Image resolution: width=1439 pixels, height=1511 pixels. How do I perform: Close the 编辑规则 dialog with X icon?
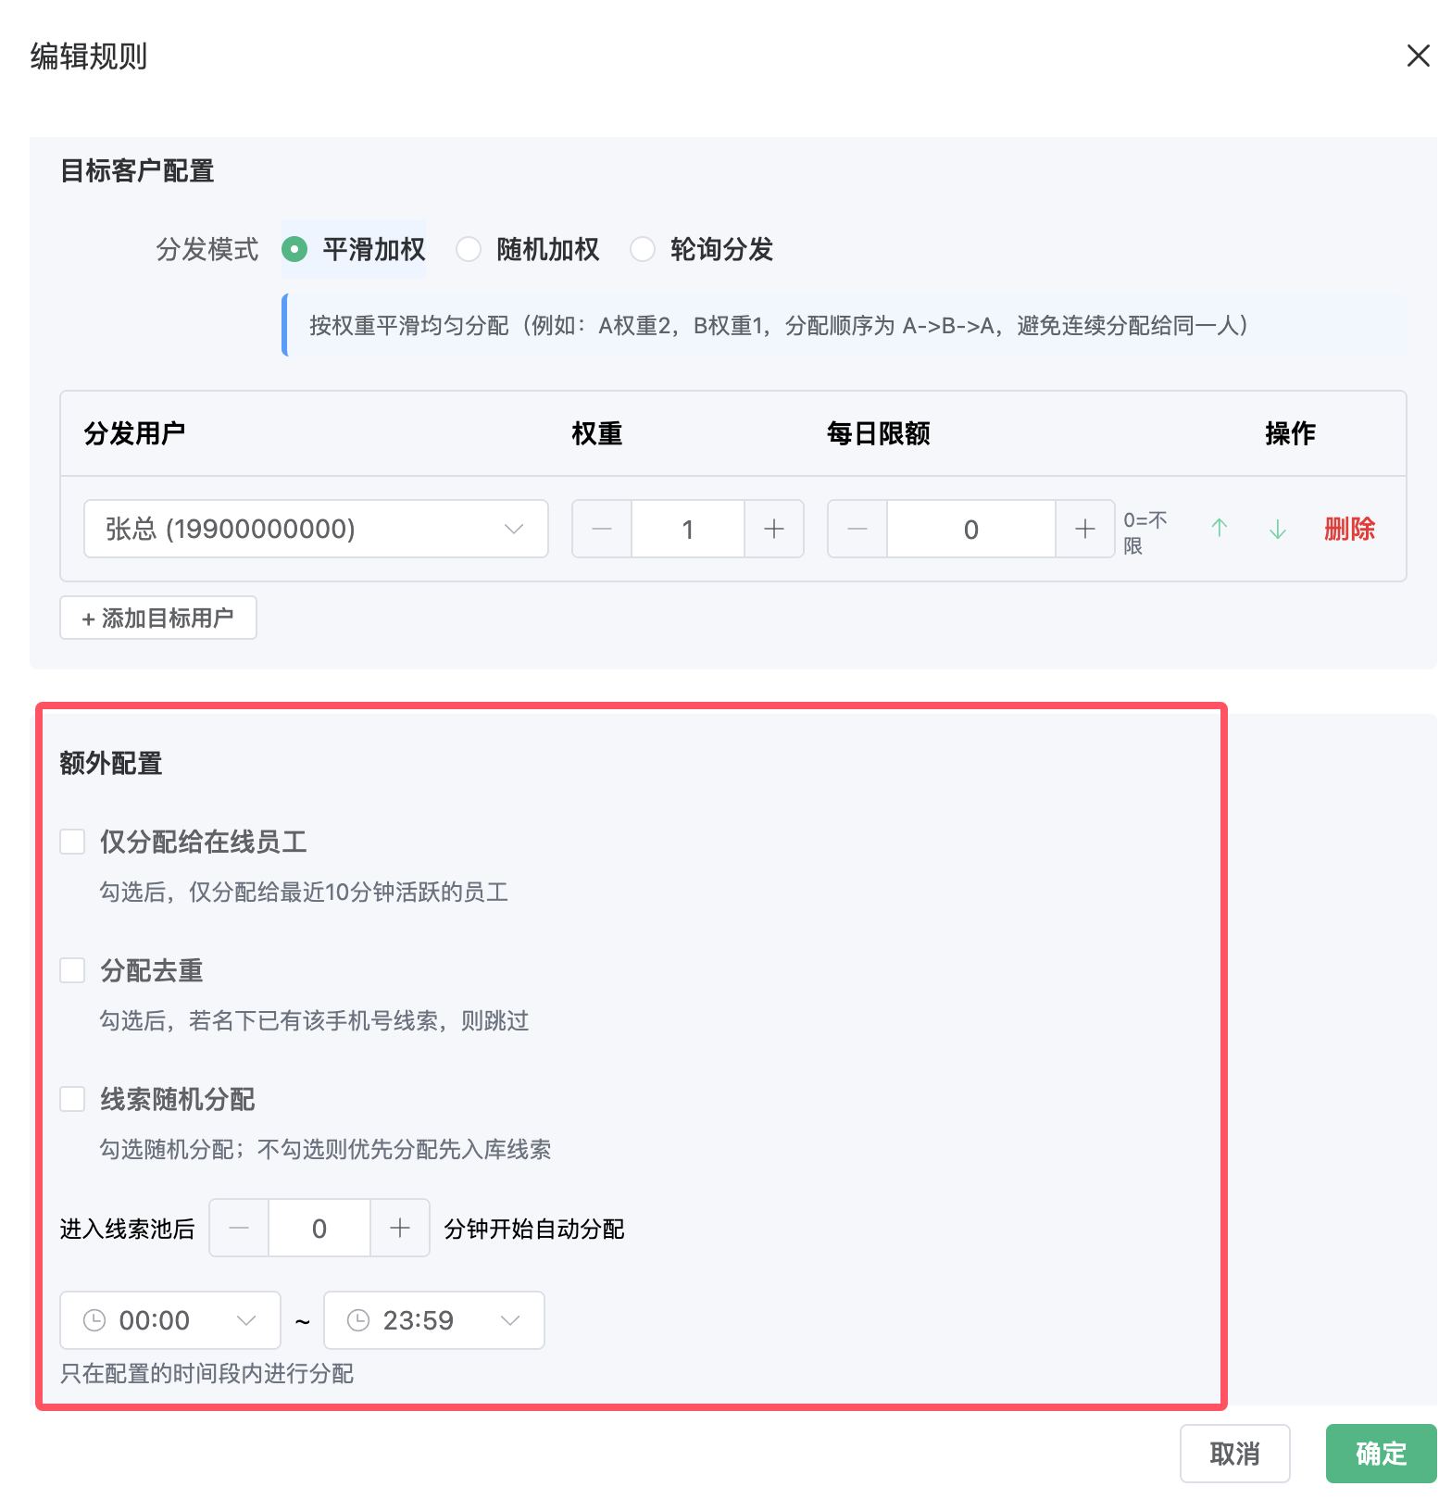point(1417,56)
